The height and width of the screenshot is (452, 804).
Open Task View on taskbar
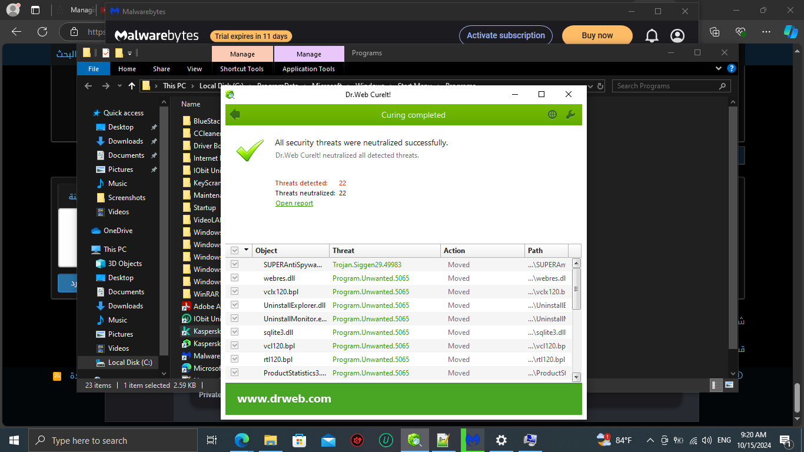tap(212, 440)
